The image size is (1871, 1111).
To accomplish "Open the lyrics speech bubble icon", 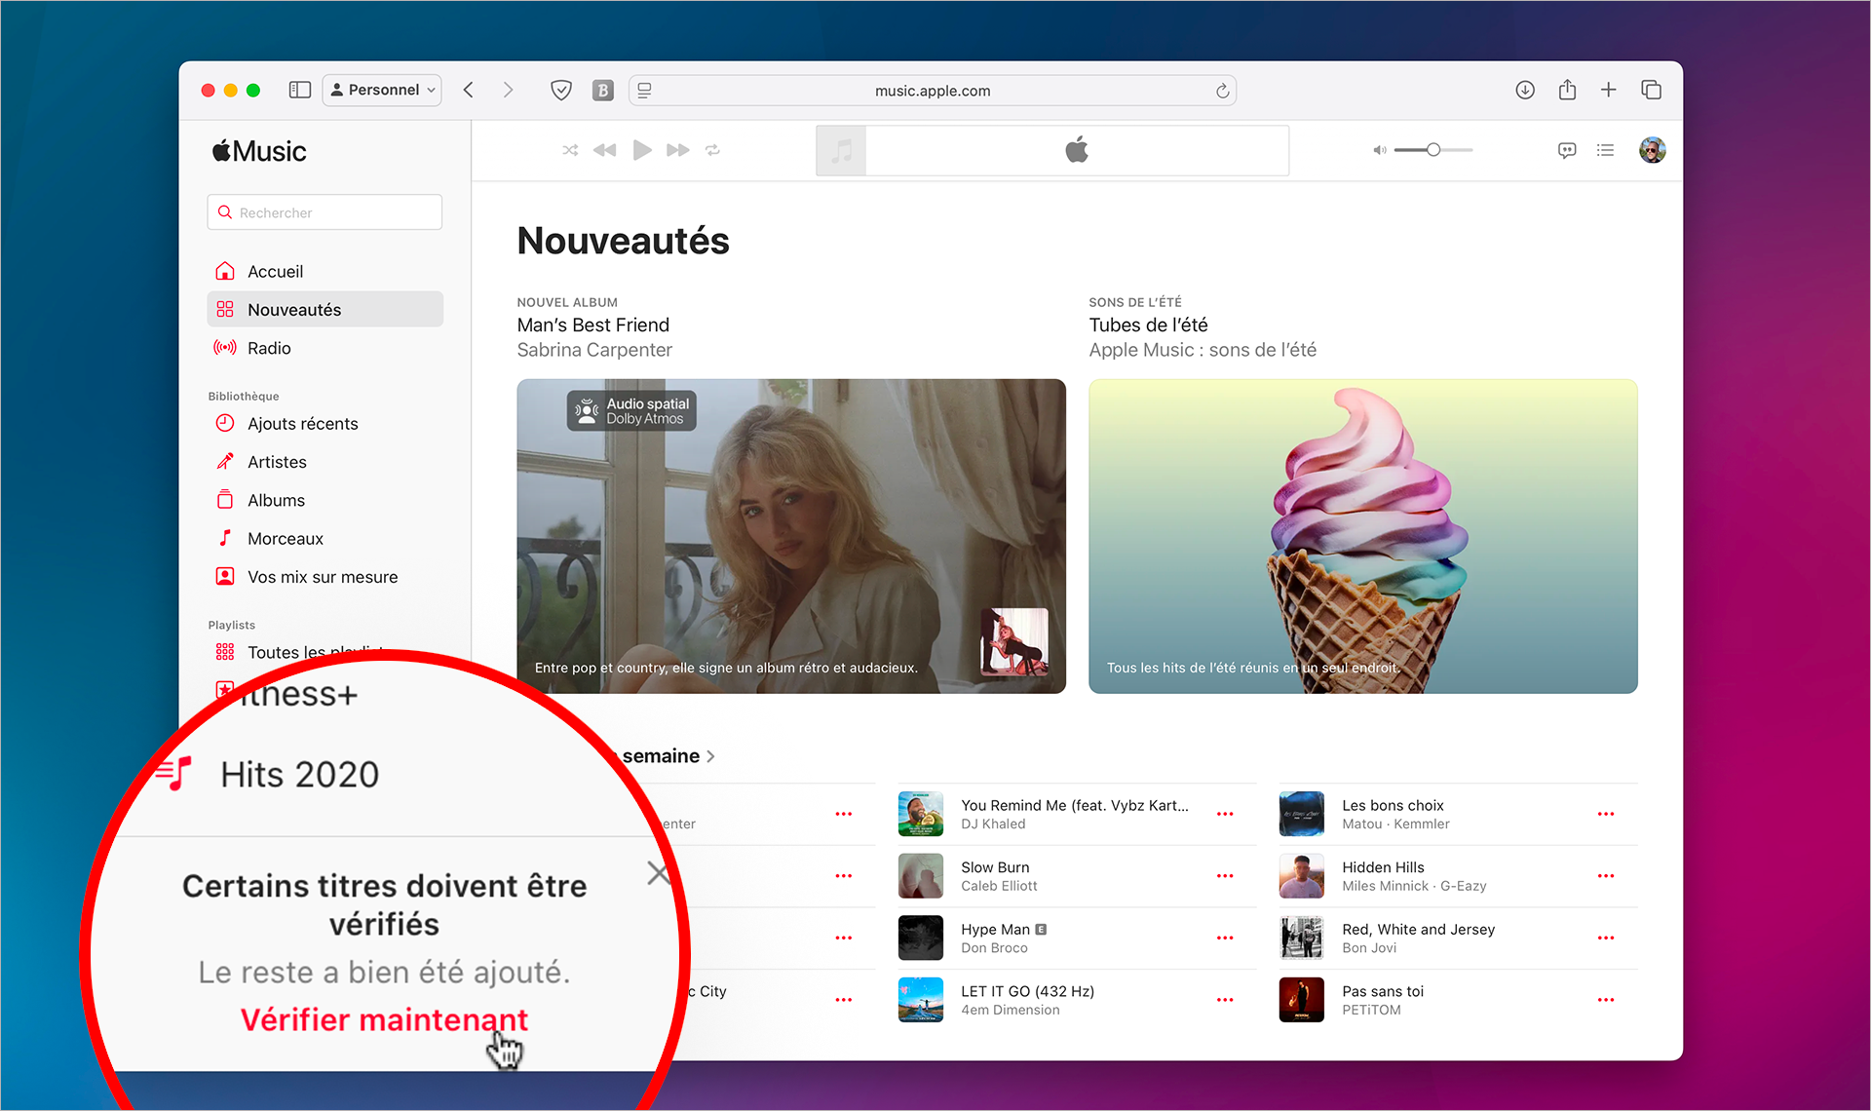I will tap(1567, 150).
